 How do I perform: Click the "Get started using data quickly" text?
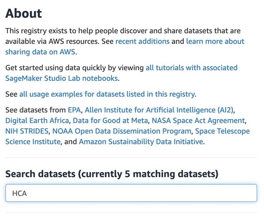click(x=74, y=68)
